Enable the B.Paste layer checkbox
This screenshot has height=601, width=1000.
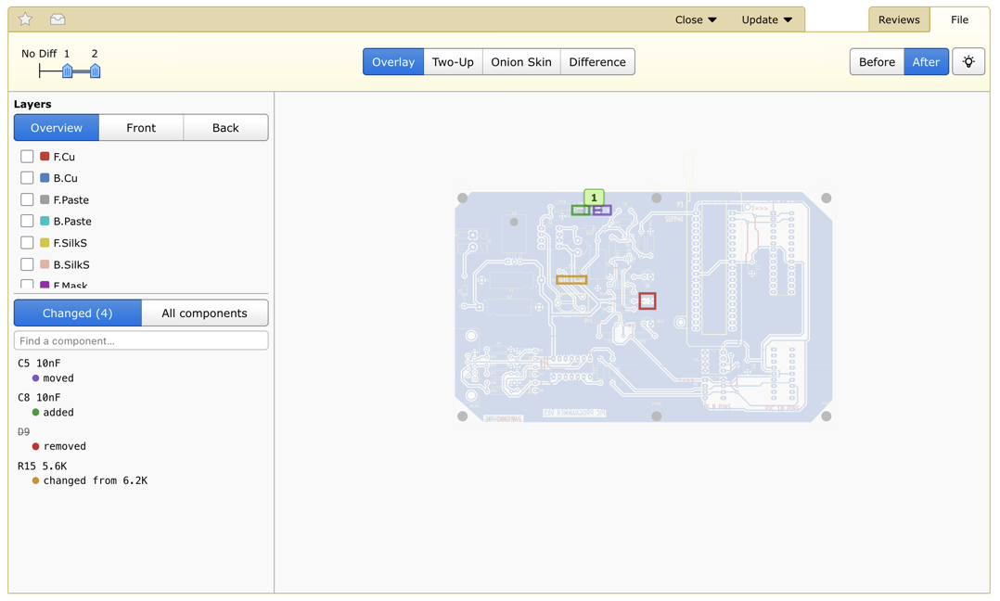click(x=27, y=221)
